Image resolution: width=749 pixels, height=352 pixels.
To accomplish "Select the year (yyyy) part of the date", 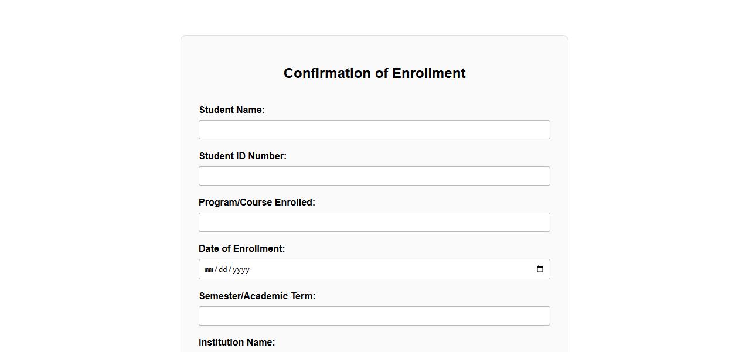I will point(241,270).
